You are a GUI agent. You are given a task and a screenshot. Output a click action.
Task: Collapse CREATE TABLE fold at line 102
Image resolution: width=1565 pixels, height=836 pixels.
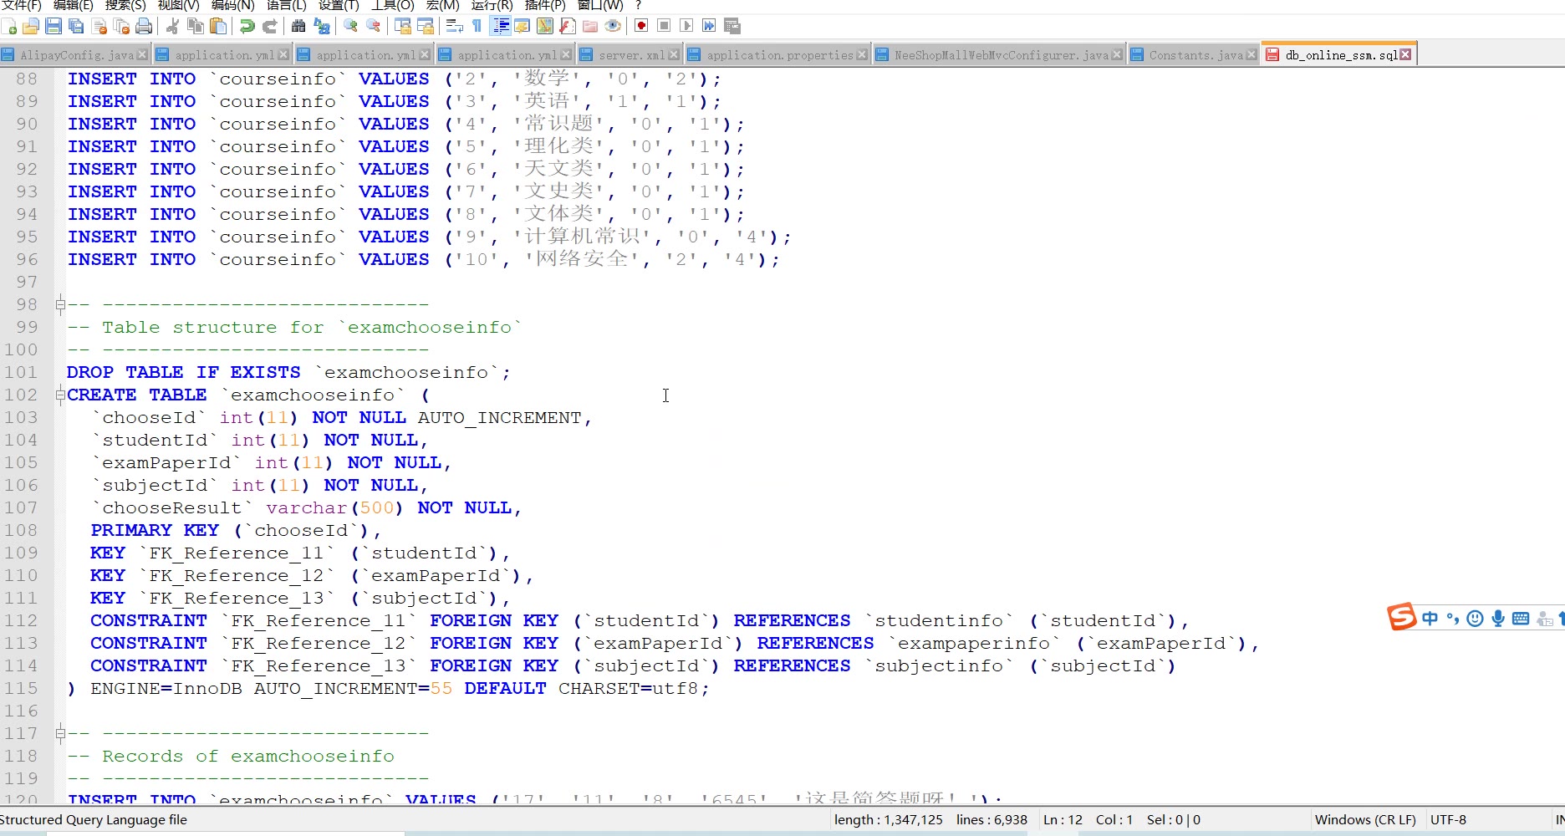[60, 395]
